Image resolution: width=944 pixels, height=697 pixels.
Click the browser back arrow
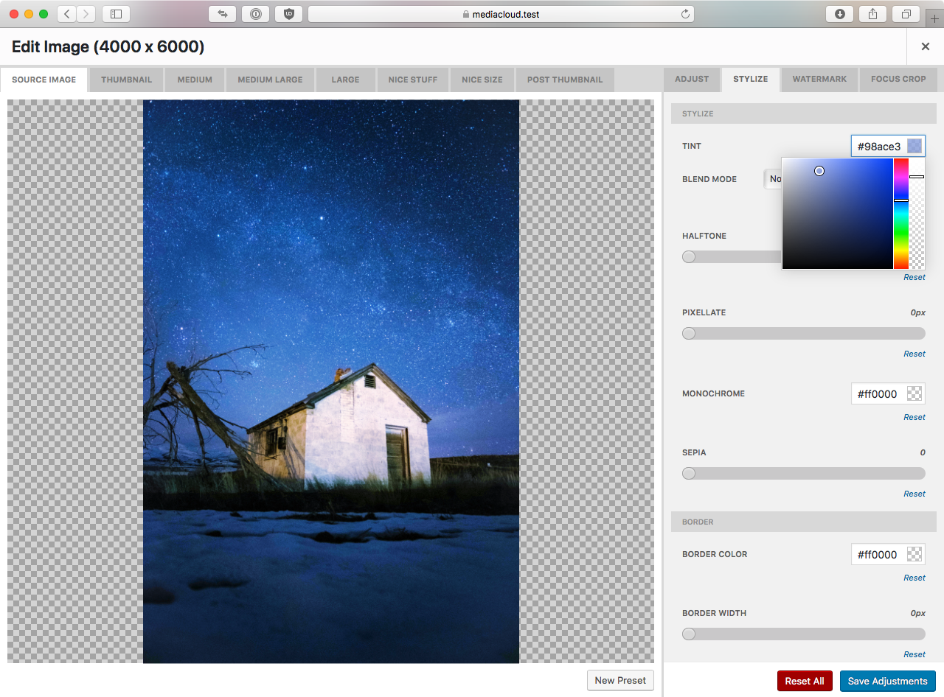coord(66,14)
